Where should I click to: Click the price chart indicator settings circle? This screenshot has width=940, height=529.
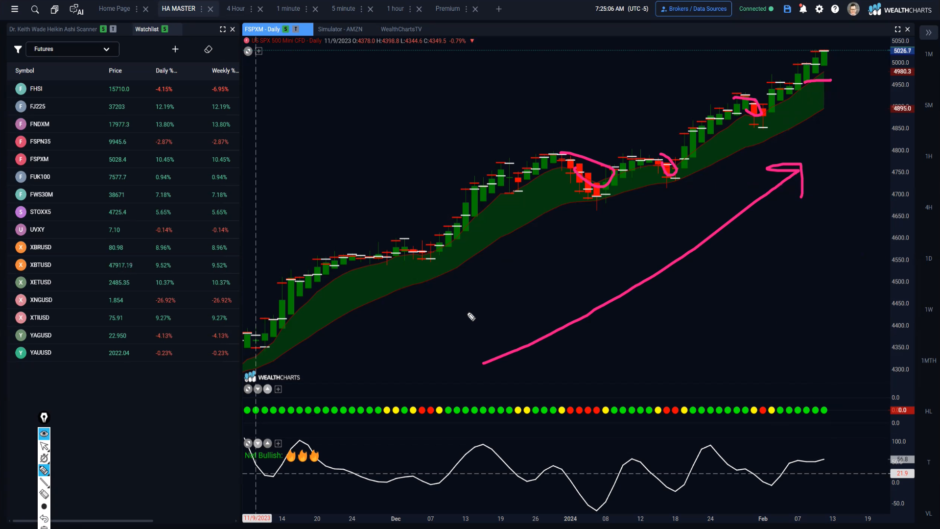click(x=248, y=51)
